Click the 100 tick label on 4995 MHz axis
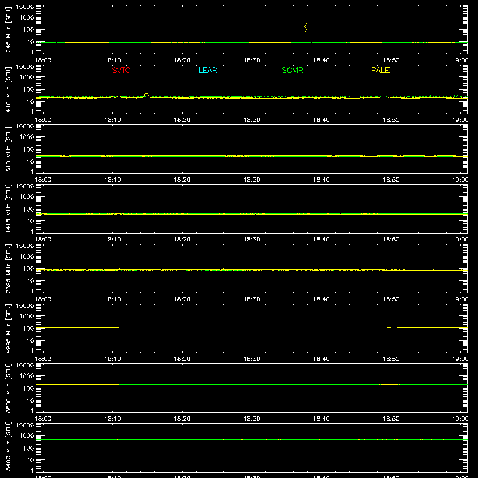 tap(29, 329)
